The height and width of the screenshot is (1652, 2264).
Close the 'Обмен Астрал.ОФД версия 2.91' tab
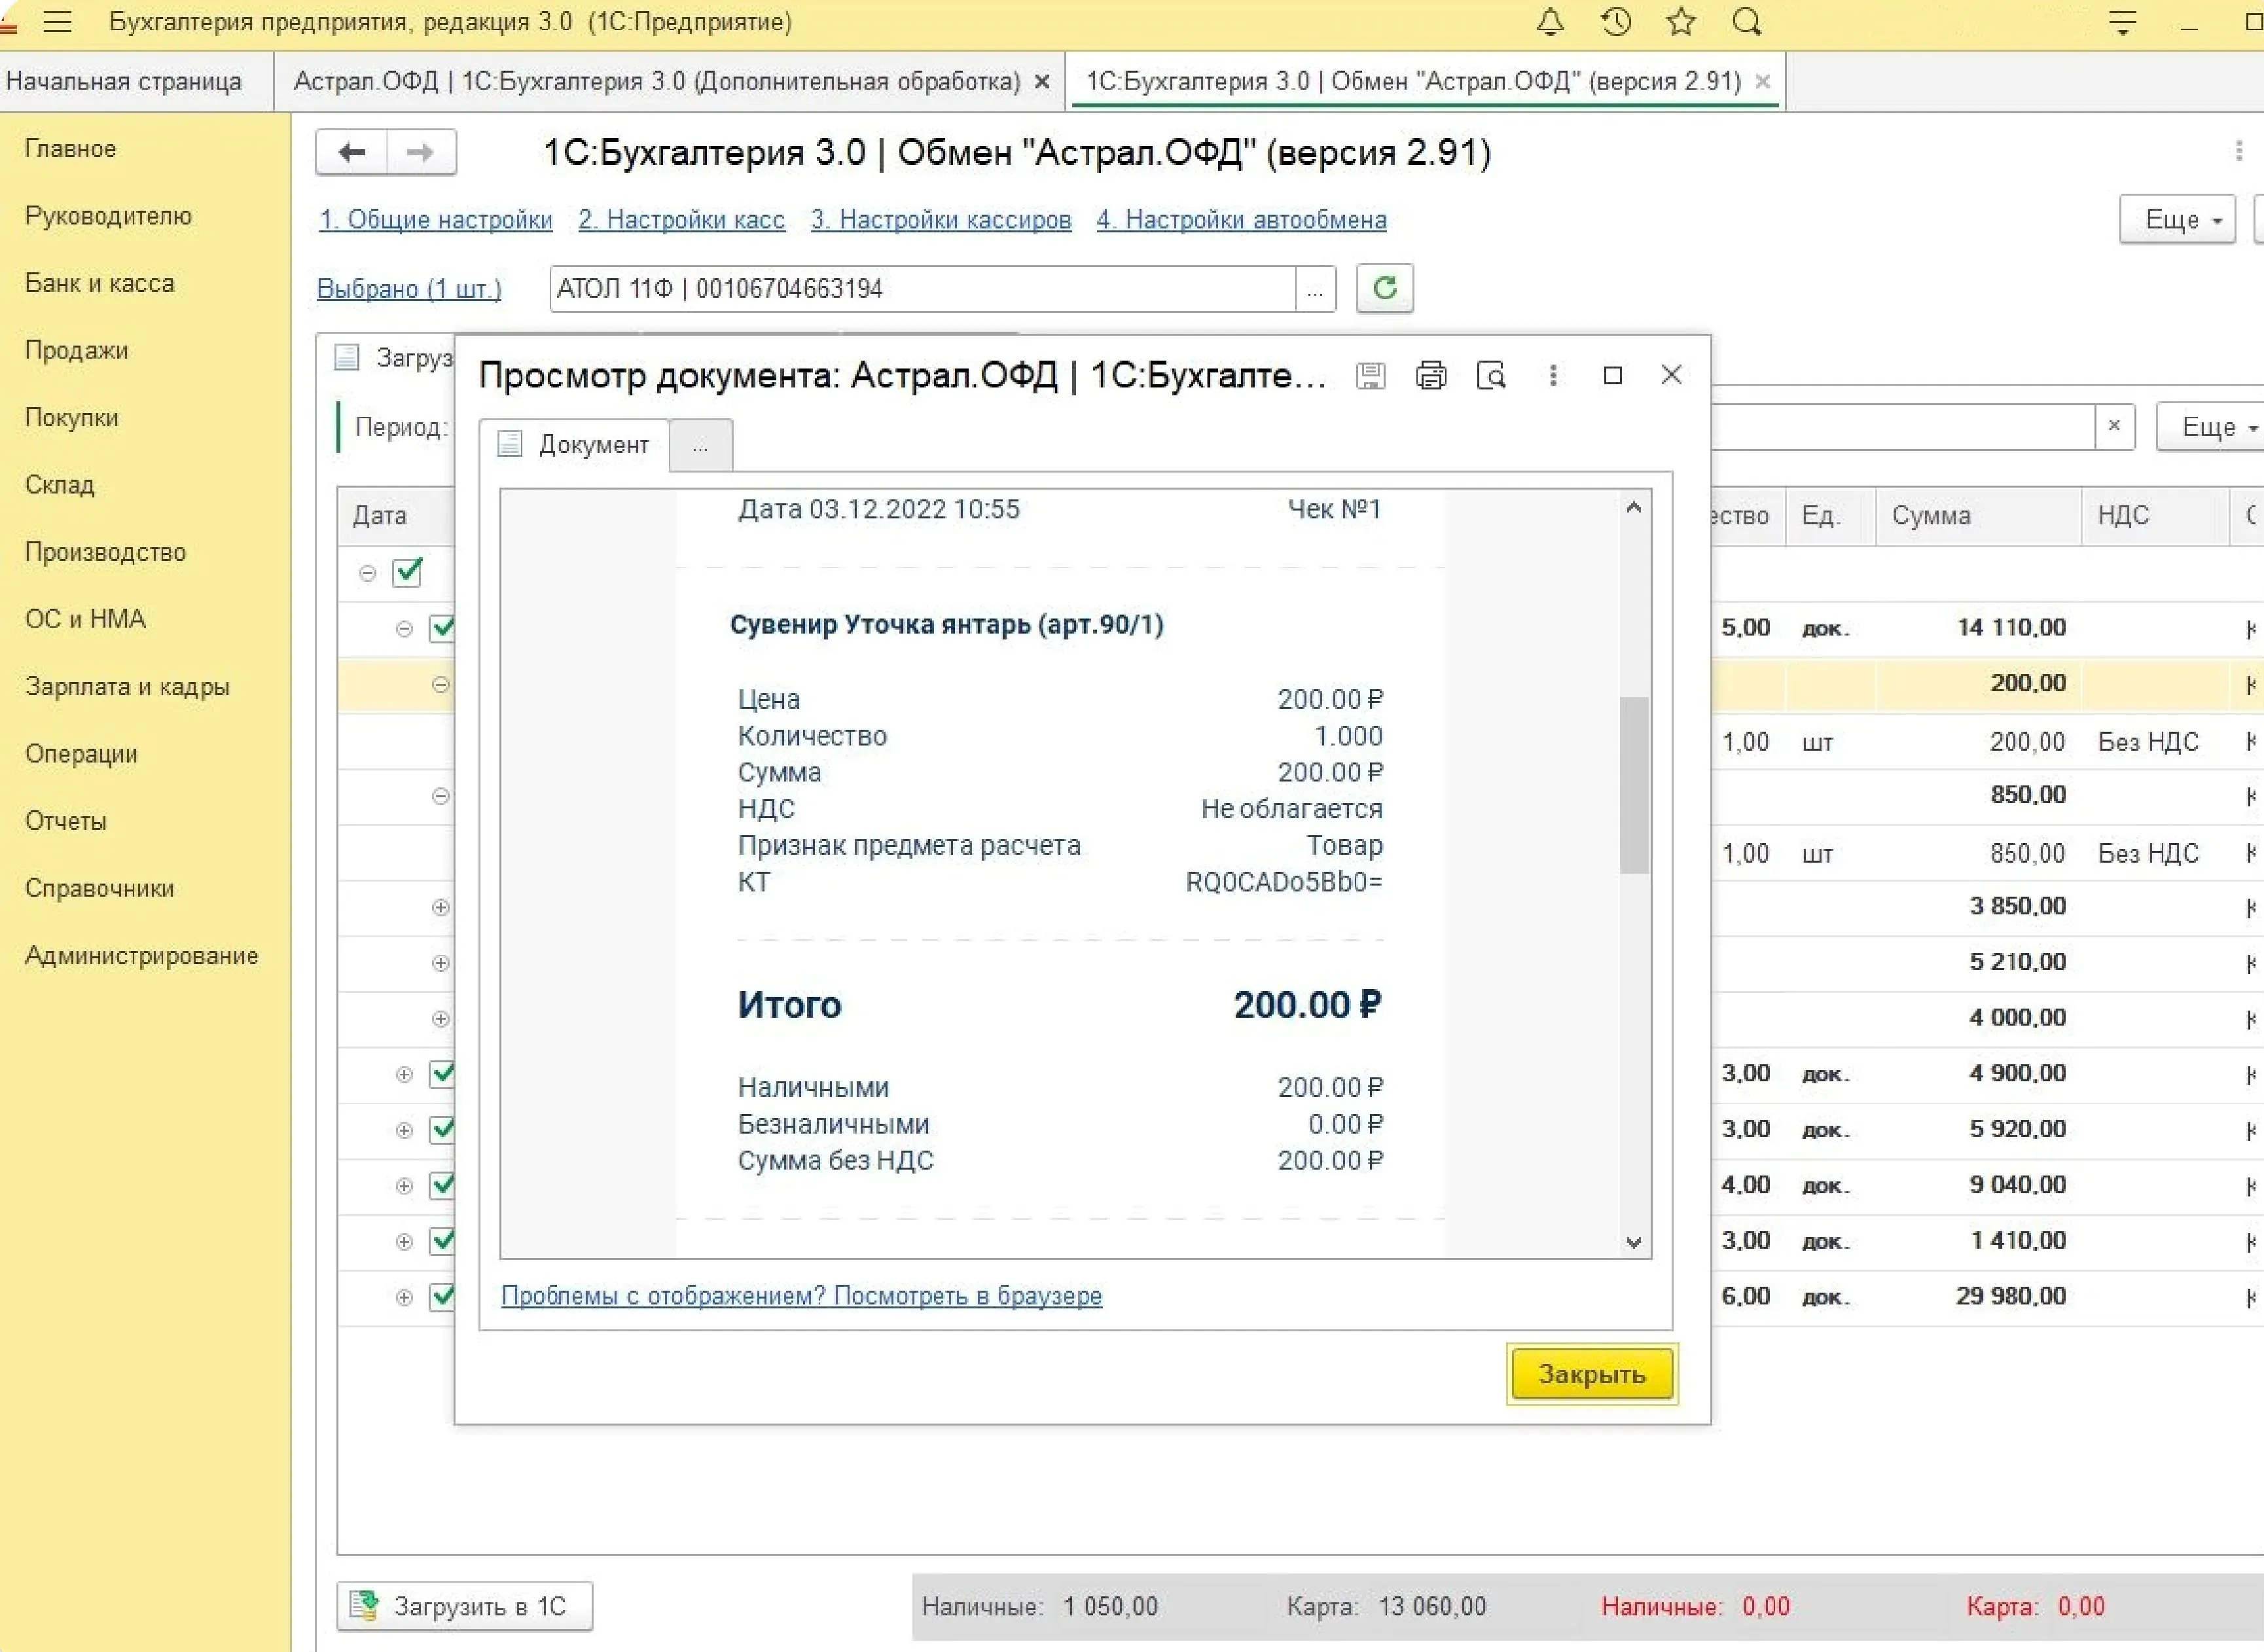click(x=1763, y=82)
